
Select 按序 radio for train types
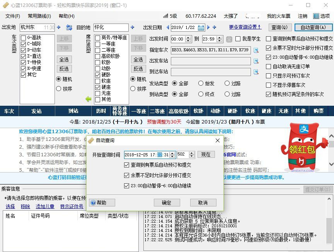click(59, 89)
